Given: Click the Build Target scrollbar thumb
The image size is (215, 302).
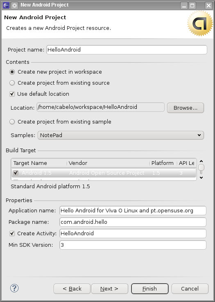Looking at the screenshot, I should point(201,167).
